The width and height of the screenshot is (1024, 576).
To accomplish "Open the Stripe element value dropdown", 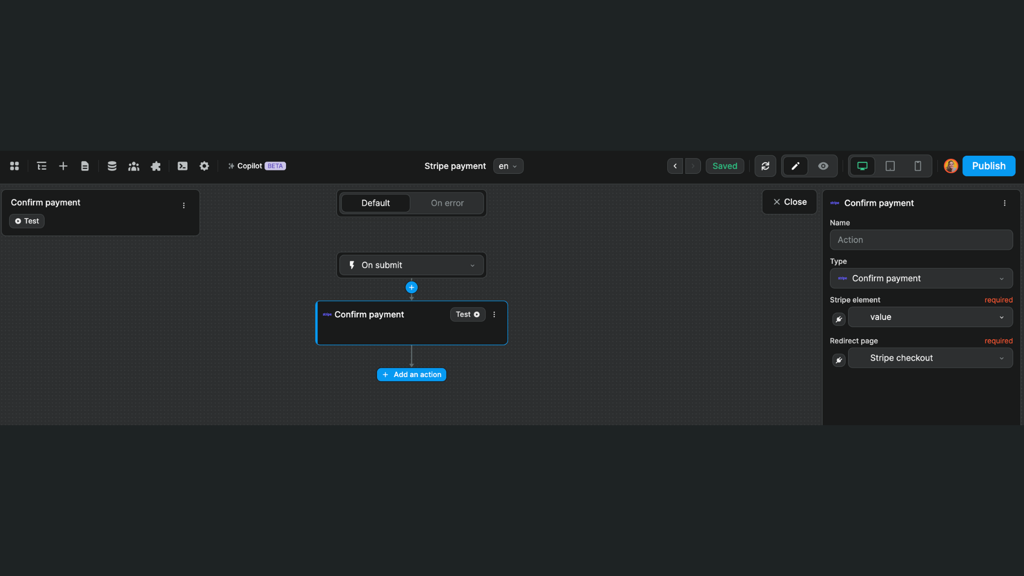I will point(930,317).
